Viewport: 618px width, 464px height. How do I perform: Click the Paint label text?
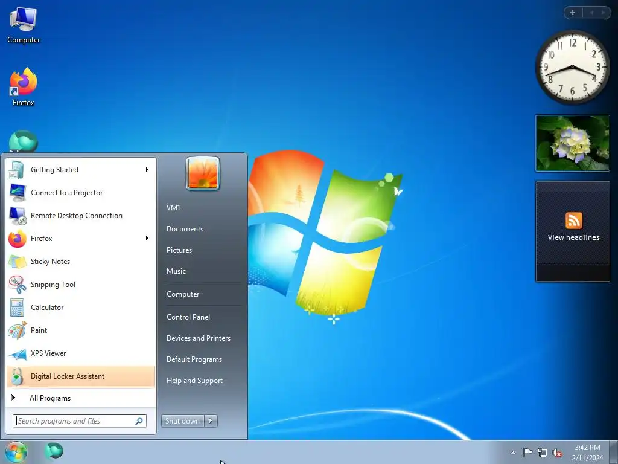39,330
